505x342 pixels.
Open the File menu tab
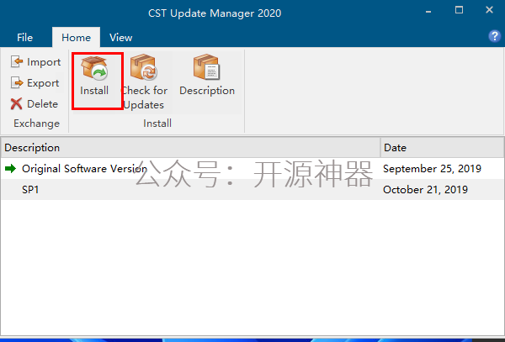tap(24, 38)
